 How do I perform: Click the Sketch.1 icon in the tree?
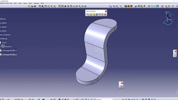3,46
